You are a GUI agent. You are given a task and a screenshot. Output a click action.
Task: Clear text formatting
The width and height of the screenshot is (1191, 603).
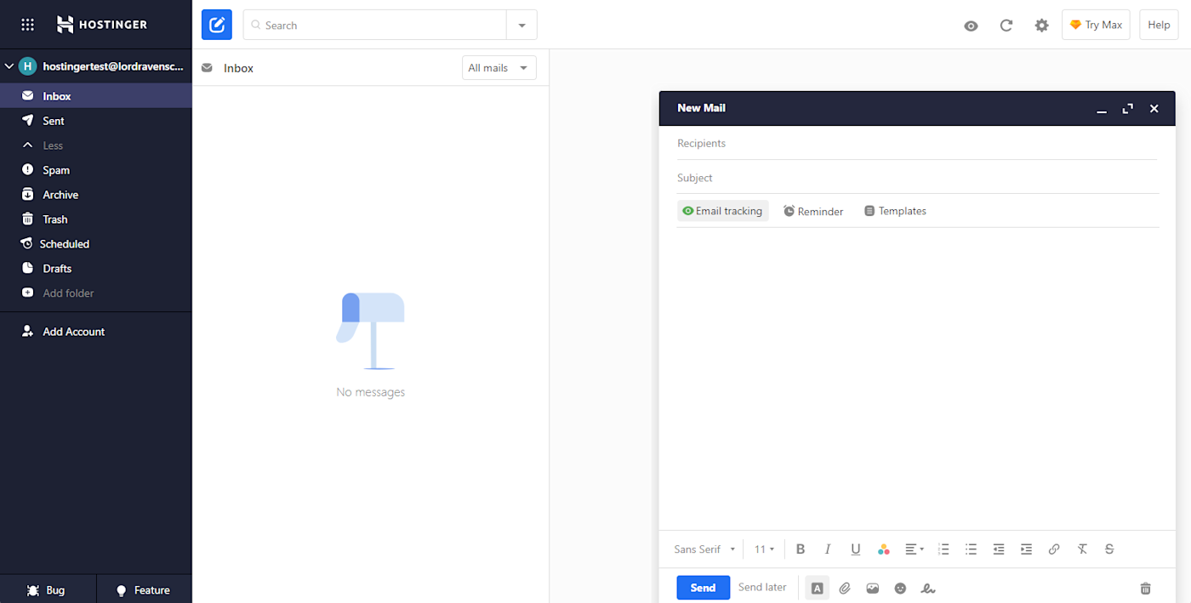1082,549
